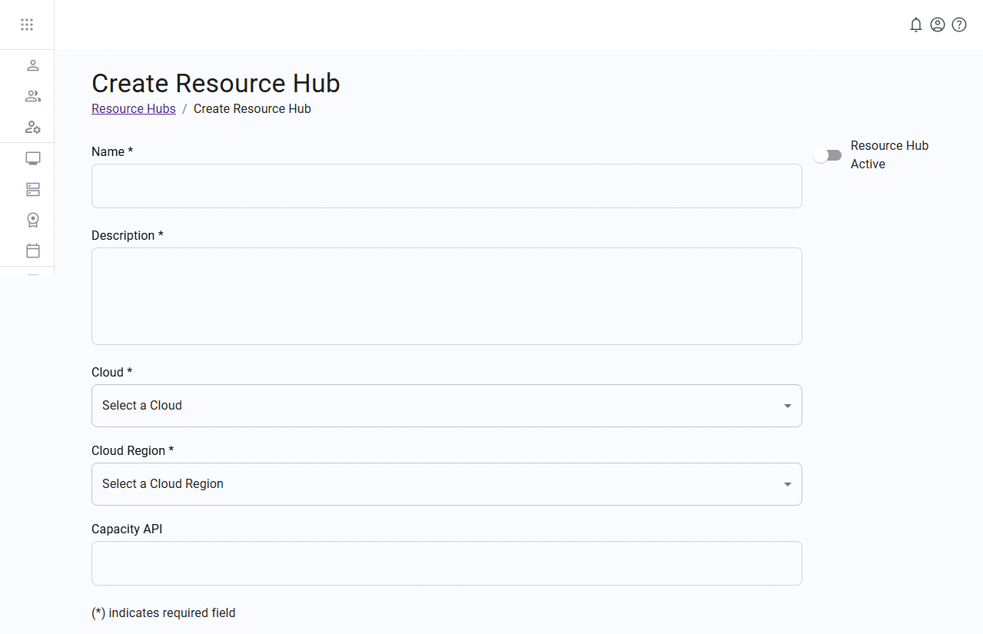
Task: Click the 'Resource Hub Active' label text
Action: pos(889,154)
